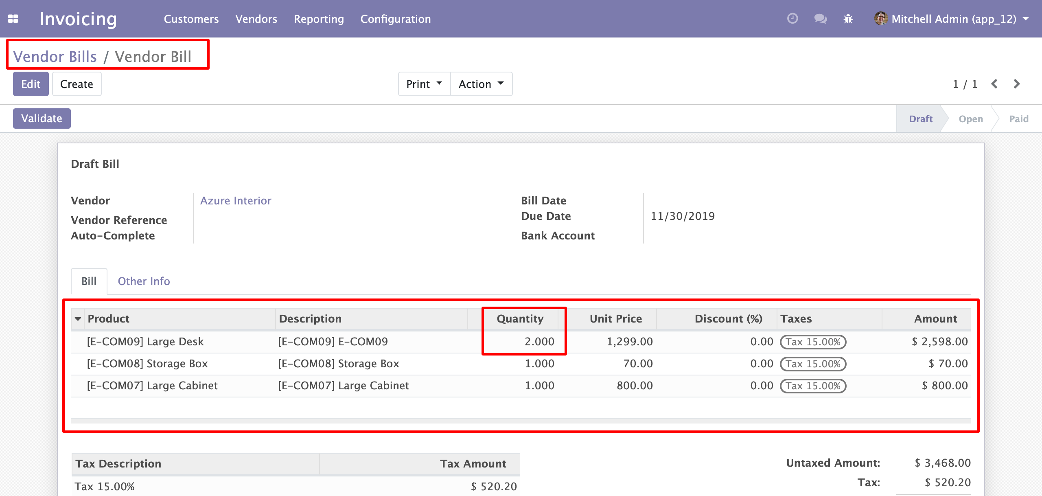Click Vendor Bills breadcrumb link

click(x=55, y=57)
